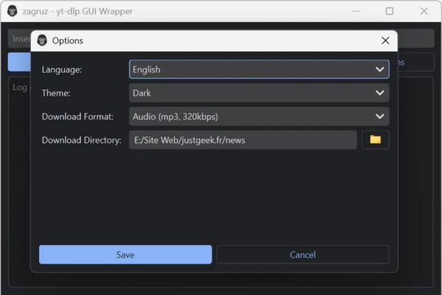Click the yt-dlp GUI Wrapper window title

tap(81, 11)
